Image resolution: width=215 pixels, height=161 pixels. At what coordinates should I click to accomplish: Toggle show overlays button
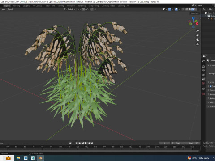pyautogui.click(x=176, y=9)
